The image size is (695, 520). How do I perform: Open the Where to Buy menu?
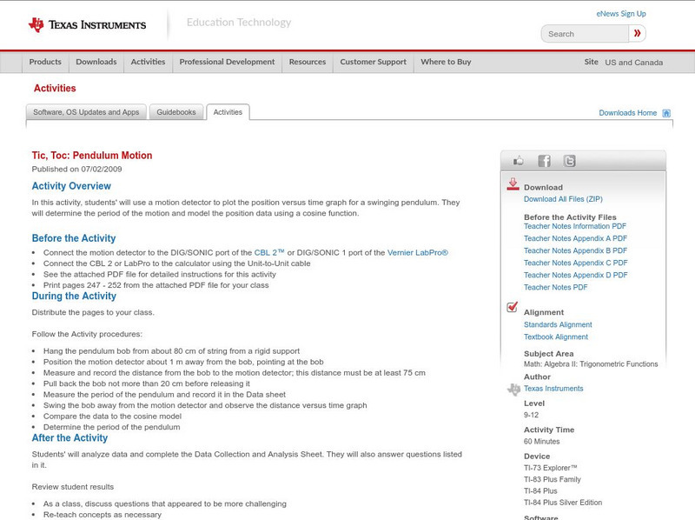pos(446,62)
